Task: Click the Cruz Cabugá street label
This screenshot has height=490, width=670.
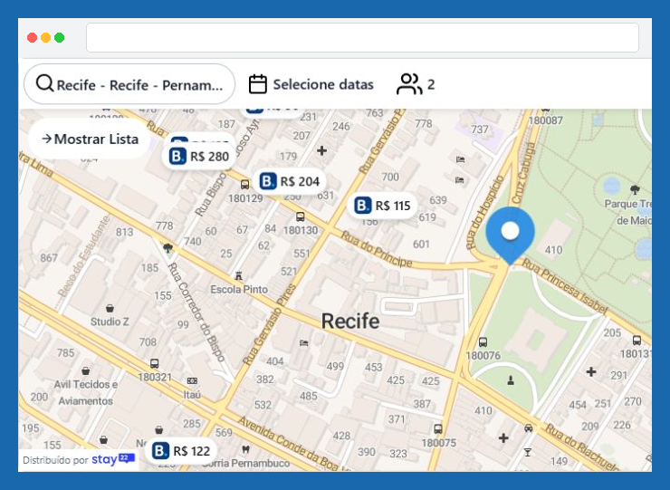Action: pyautogui.click(x=524, y=173)
